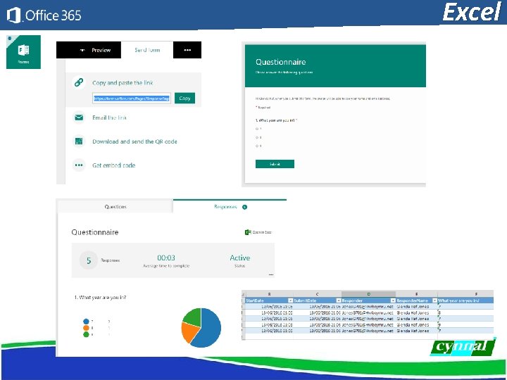This screenshot has height=380, width=507.
Task: Click the 'Questionnaire' heading above response summary
Action: point(95,232)
